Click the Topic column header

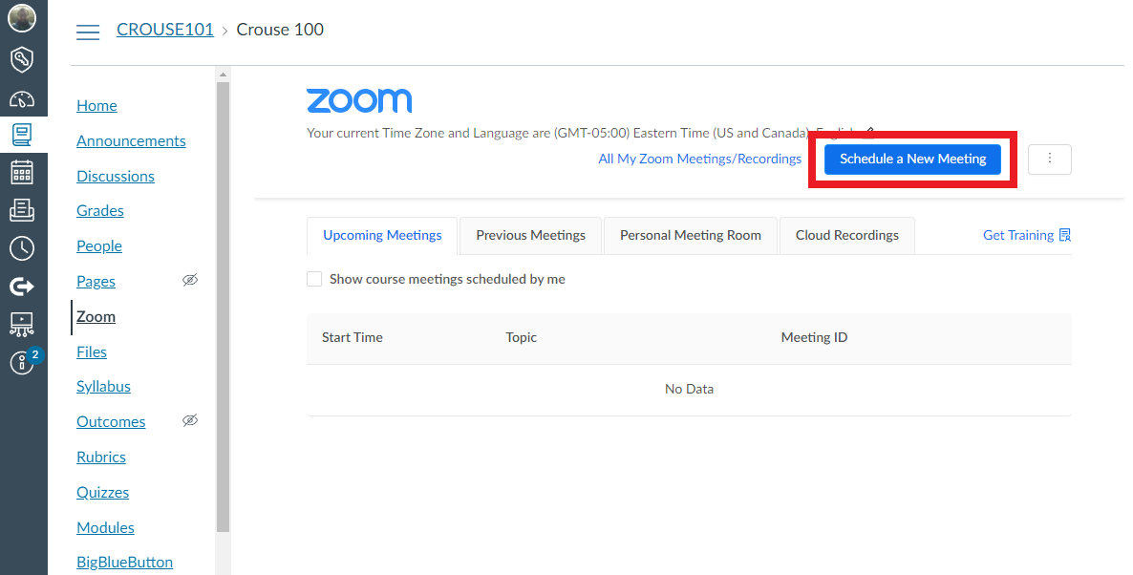coord(521,337)
